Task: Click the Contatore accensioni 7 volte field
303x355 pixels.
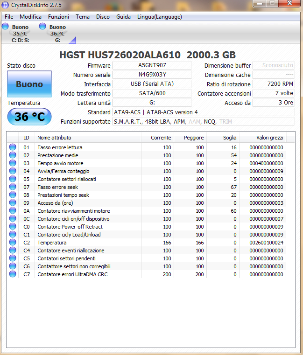Action: [274, 93]
